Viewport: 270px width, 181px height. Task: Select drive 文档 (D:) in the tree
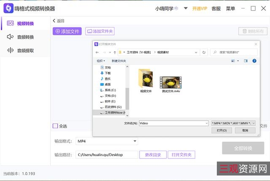click(110, 96)
